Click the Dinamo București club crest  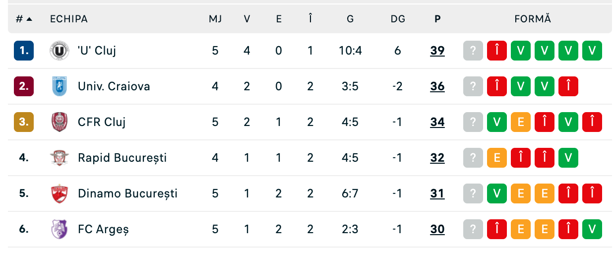click(x=59, y=193)
